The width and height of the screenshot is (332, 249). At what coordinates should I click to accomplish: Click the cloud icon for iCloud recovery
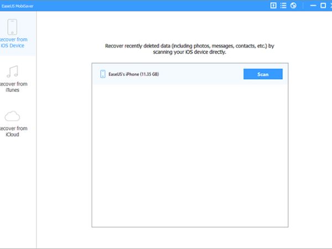coord(12,116)
